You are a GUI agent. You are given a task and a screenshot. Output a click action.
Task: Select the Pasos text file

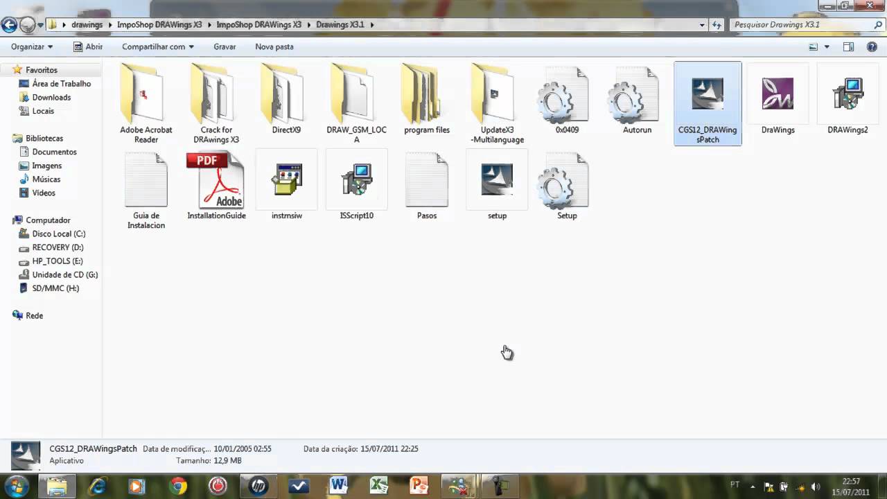[x=427, y=185]
